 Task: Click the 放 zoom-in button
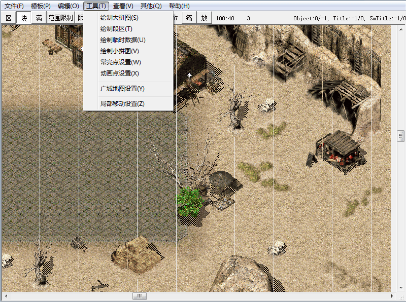point(205,18)
